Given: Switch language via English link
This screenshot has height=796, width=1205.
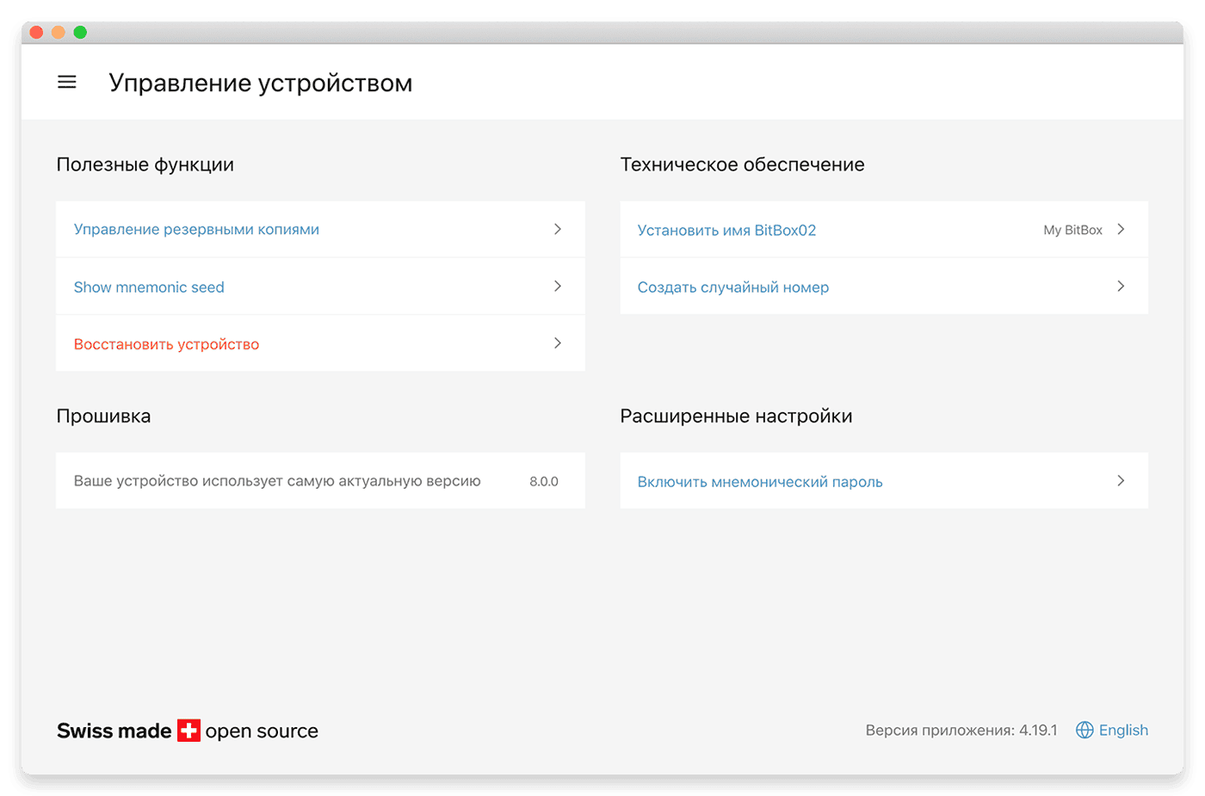Looking at the screenshot, I should tap(1123, 730).
